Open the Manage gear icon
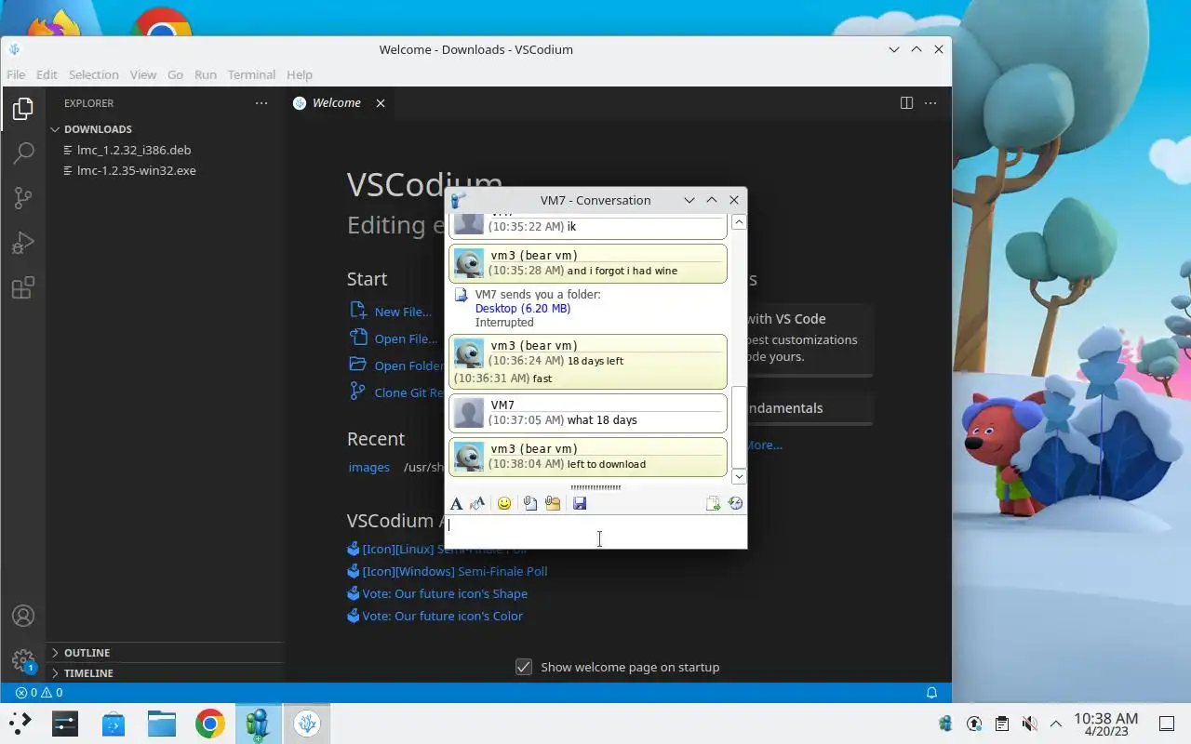Viewport: 1191px width, 744px height. 23,660
